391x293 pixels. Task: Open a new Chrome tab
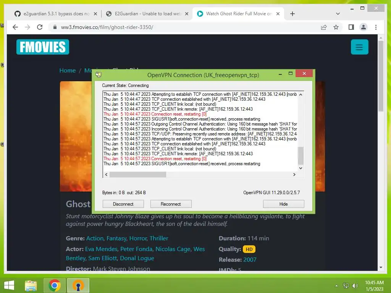pos(292,14)
